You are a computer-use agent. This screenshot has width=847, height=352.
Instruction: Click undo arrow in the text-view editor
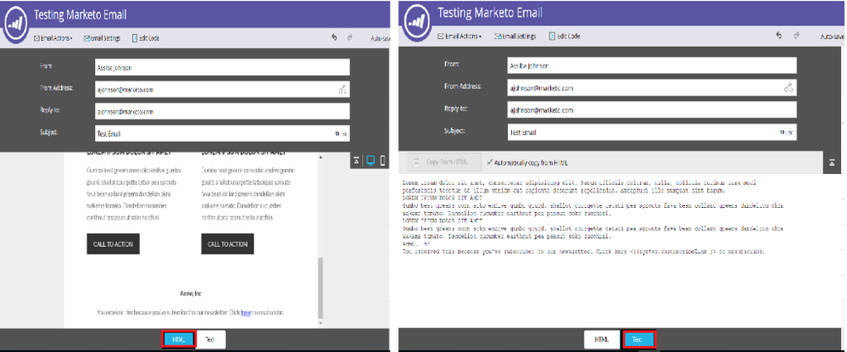(778, 36)
